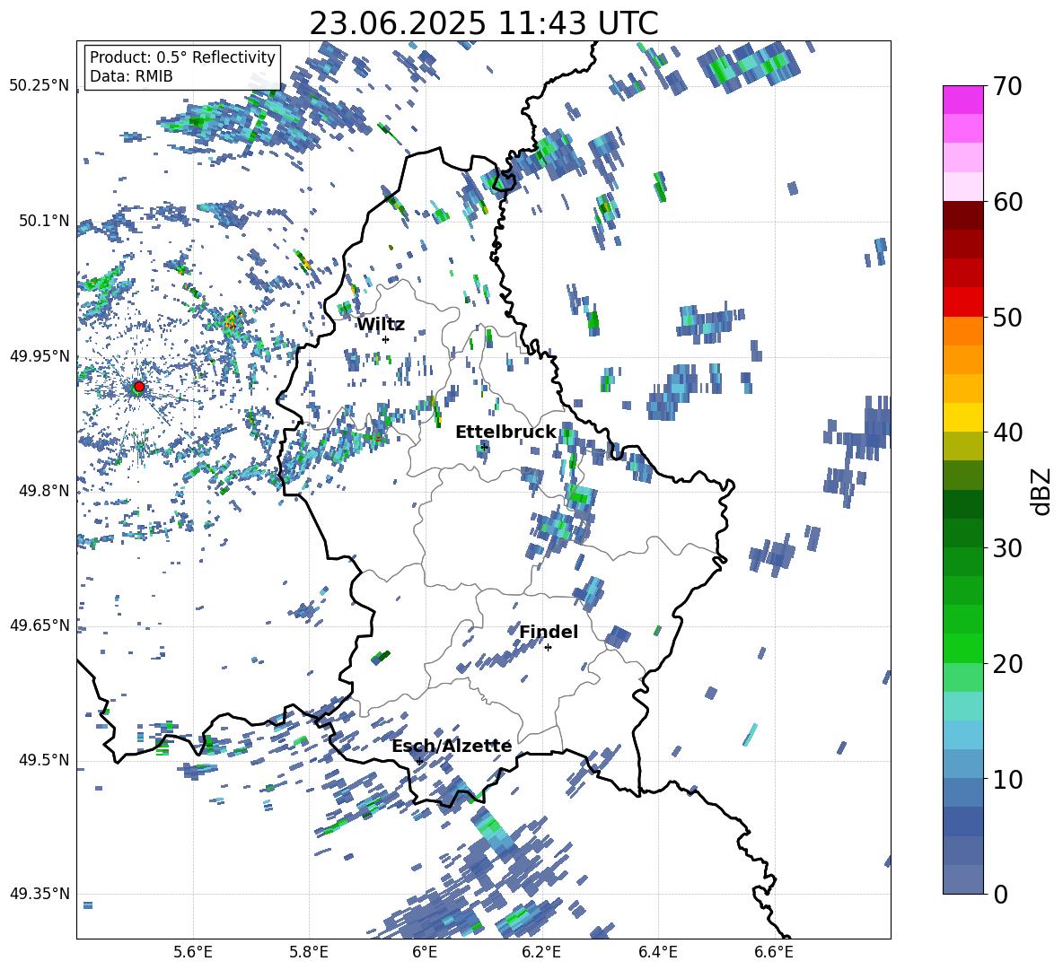Click the dark maroon colorbar segment below 60

coord(962,215)
